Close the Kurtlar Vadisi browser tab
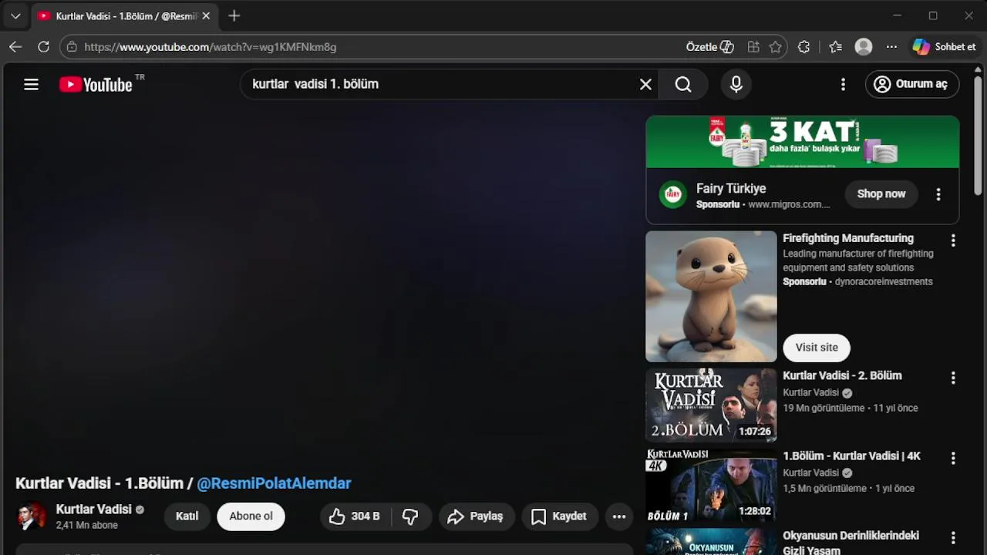The image size is (987, 555). 206,16
